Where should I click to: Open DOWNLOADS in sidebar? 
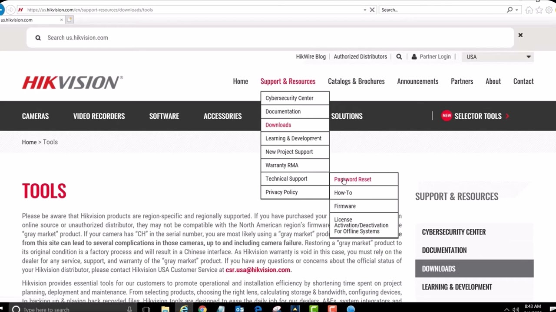click(x=474, y=269)
